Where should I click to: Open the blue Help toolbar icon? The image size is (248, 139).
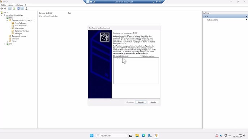18,9
